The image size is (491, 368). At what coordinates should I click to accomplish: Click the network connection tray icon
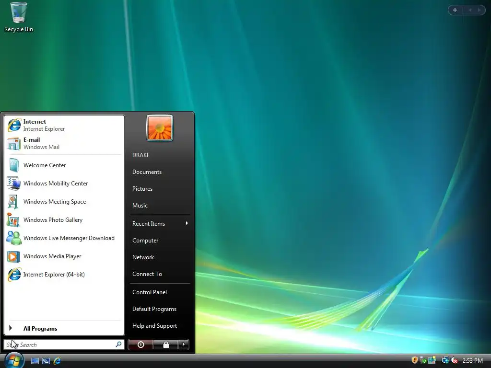coord(445,360)
